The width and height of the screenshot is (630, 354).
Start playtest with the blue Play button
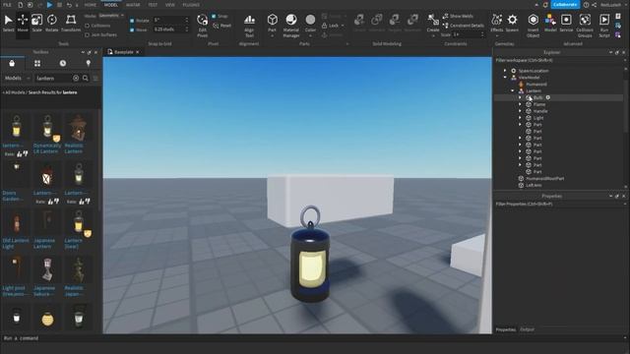click(49, 5)
